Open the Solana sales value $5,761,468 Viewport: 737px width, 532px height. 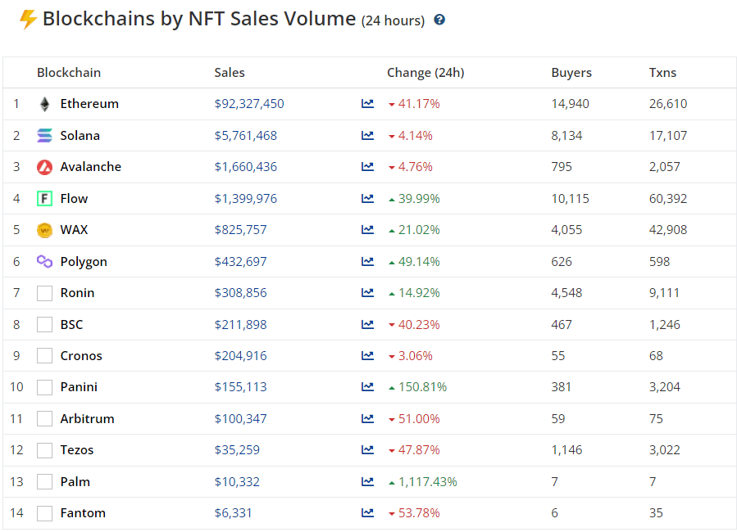[245, 136]
